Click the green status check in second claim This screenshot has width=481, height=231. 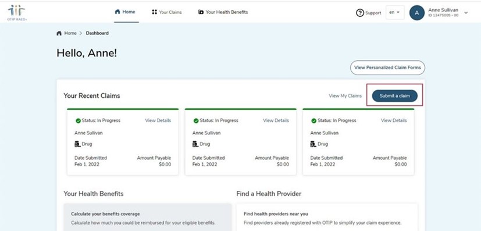[196, 120]
